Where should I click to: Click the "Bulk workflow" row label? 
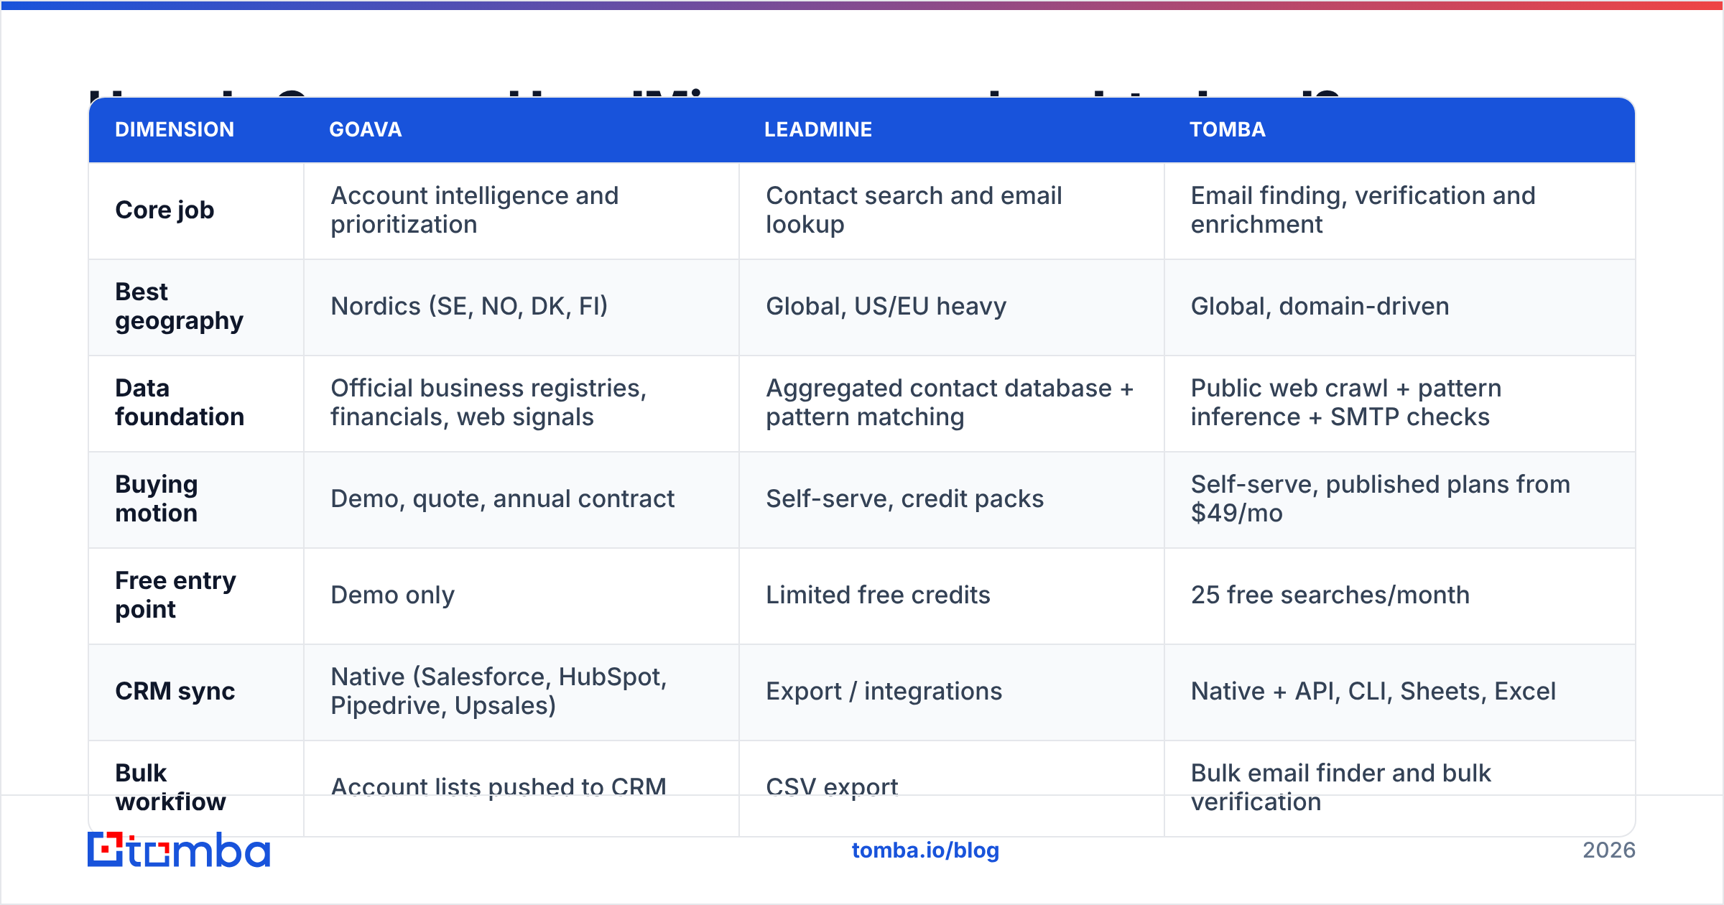171,787
